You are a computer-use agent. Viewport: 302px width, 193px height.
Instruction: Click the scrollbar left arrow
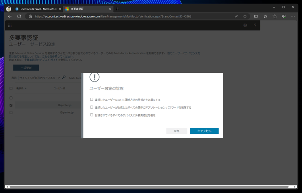7,187
